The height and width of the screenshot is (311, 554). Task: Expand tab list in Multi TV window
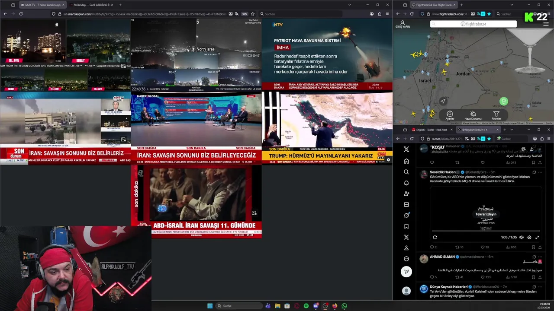pos(349,5)
